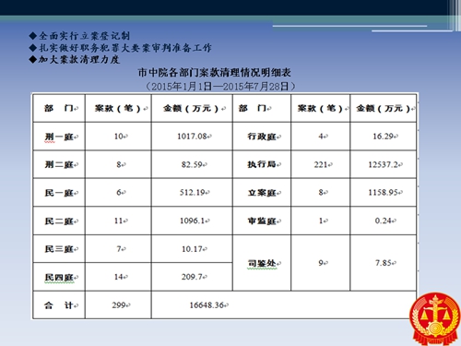
Task: Select the date range subtitle under the title
Action: (220, 86)
